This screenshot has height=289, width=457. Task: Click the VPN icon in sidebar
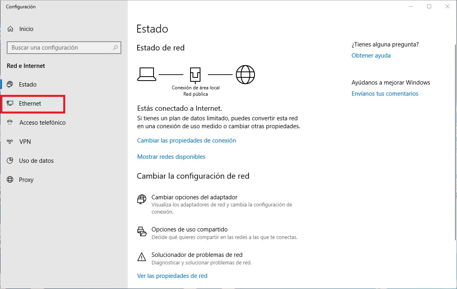10,142
